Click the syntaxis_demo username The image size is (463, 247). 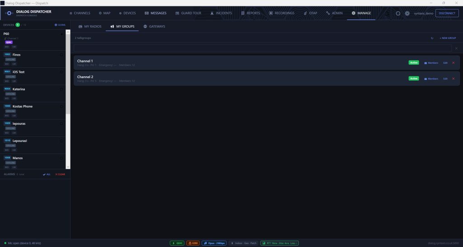click(x=423, y=13)
